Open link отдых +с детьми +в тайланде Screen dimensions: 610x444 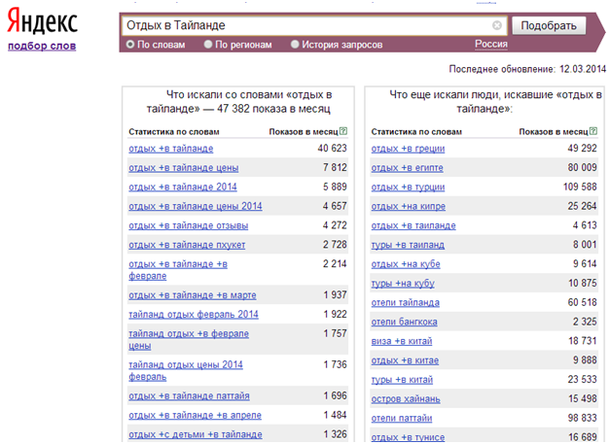click(x=196, y=434)
